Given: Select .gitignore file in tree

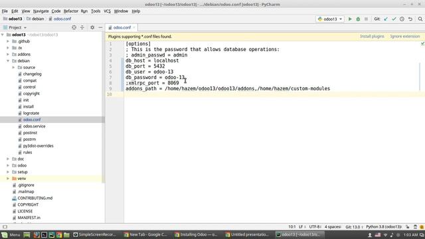Looking at the screenshot, I should coord(26,185).
